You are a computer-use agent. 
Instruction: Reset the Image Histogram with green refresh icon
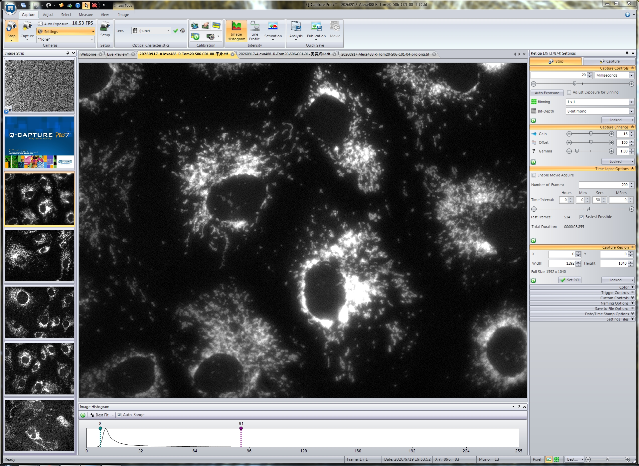pos(83,415)
